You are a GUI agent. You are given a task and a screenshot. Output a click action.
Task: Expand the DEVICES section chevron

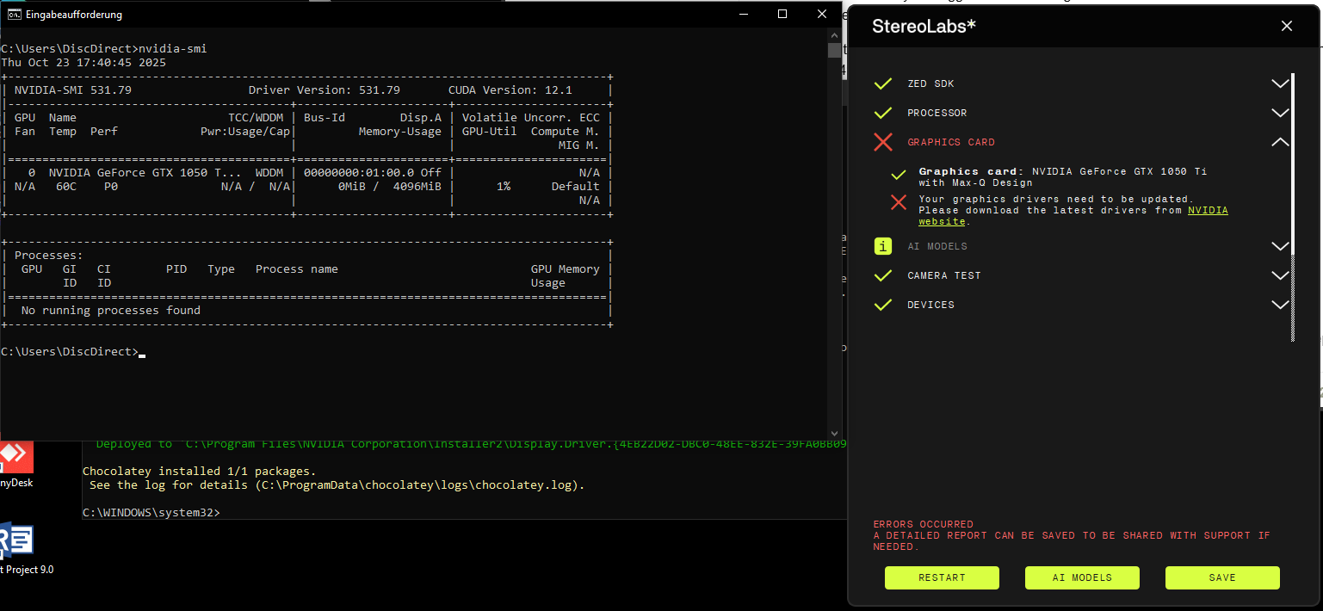coord(1279,305)
